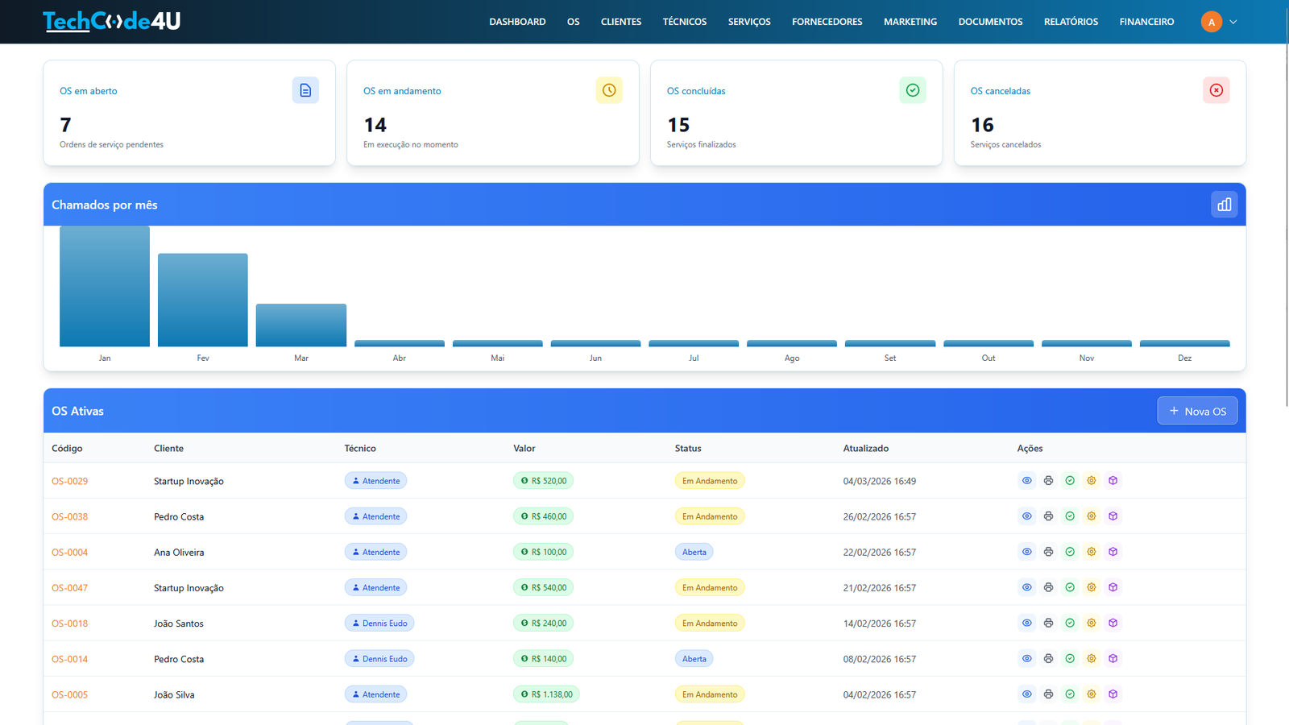Open settings gear for OS-0047
The width and height of the screenshot is (1289, 725).
point(1092,587)
